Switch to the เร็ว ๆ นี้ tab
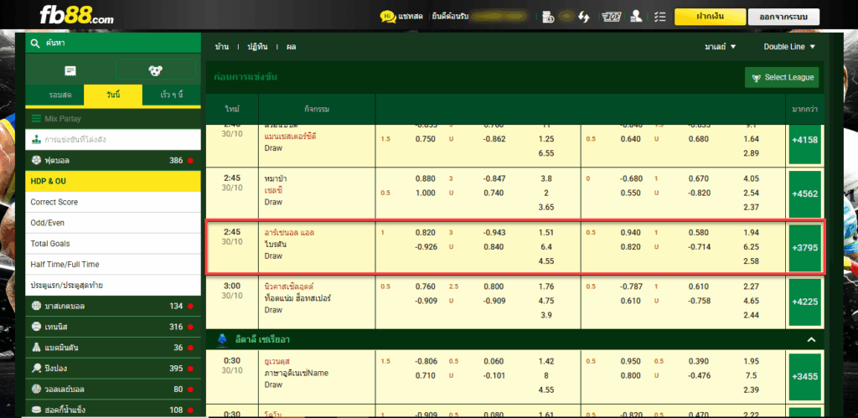 click(171, 95)
